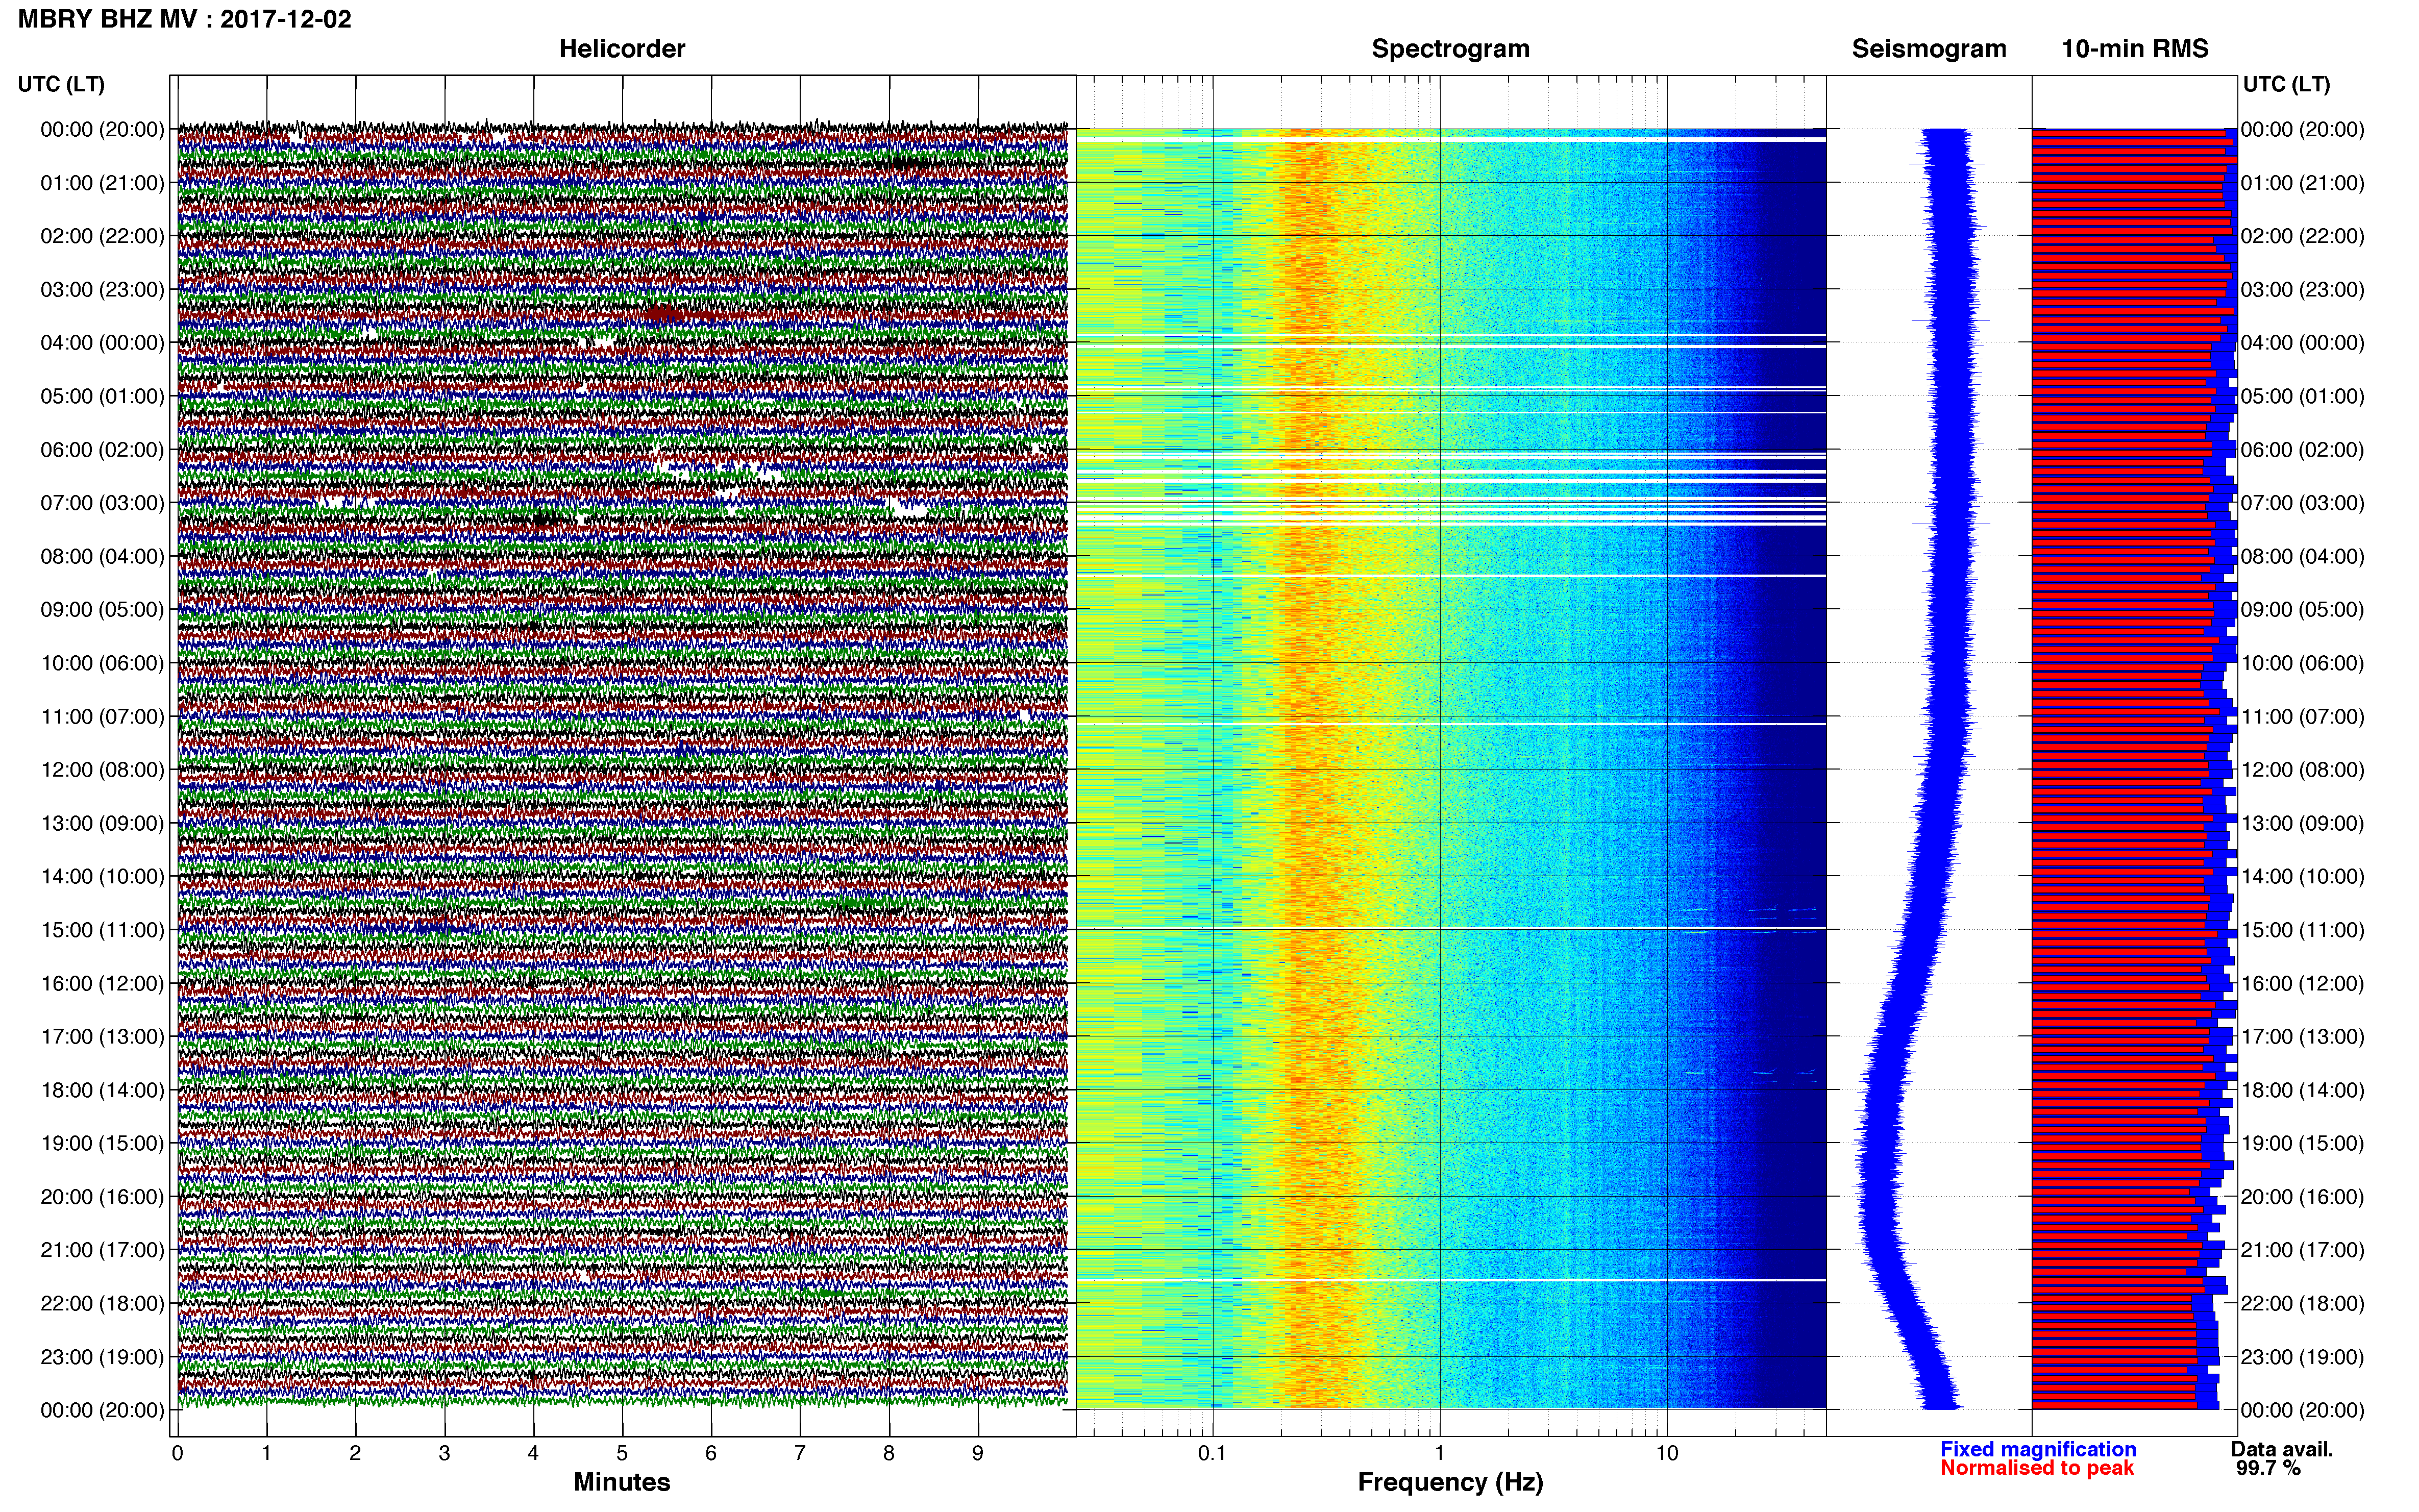The width and height of the screenshot is (2419, 1512).
Task: Click RMS-side time label "17:00 (13:00)"
Action: (2303, 1037)
